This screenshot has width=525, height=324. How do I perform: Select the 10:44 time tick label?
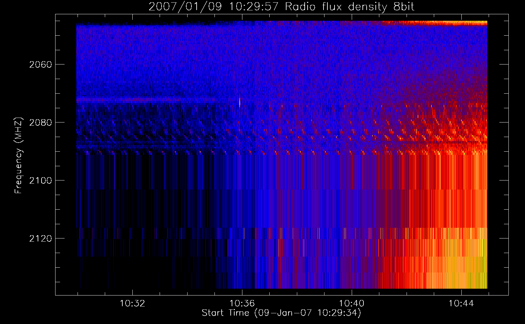coord(461,304)
